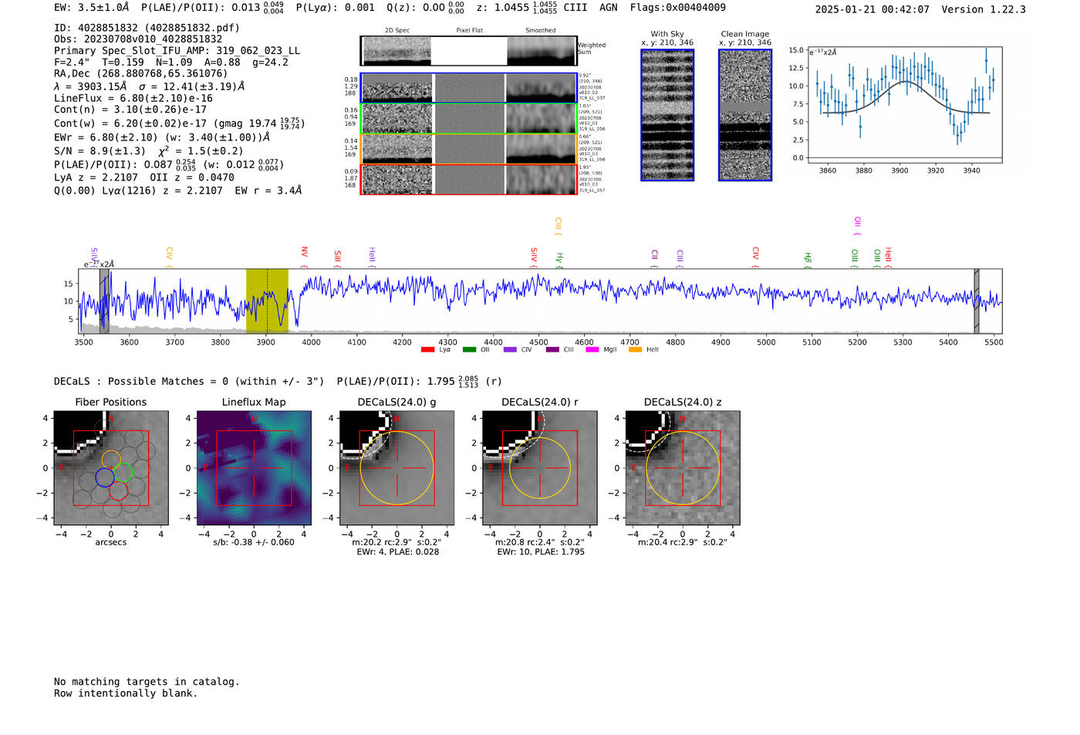
Task: Click the DECaLS Possible Matches = 0 heading
Action: pos(189,381)
